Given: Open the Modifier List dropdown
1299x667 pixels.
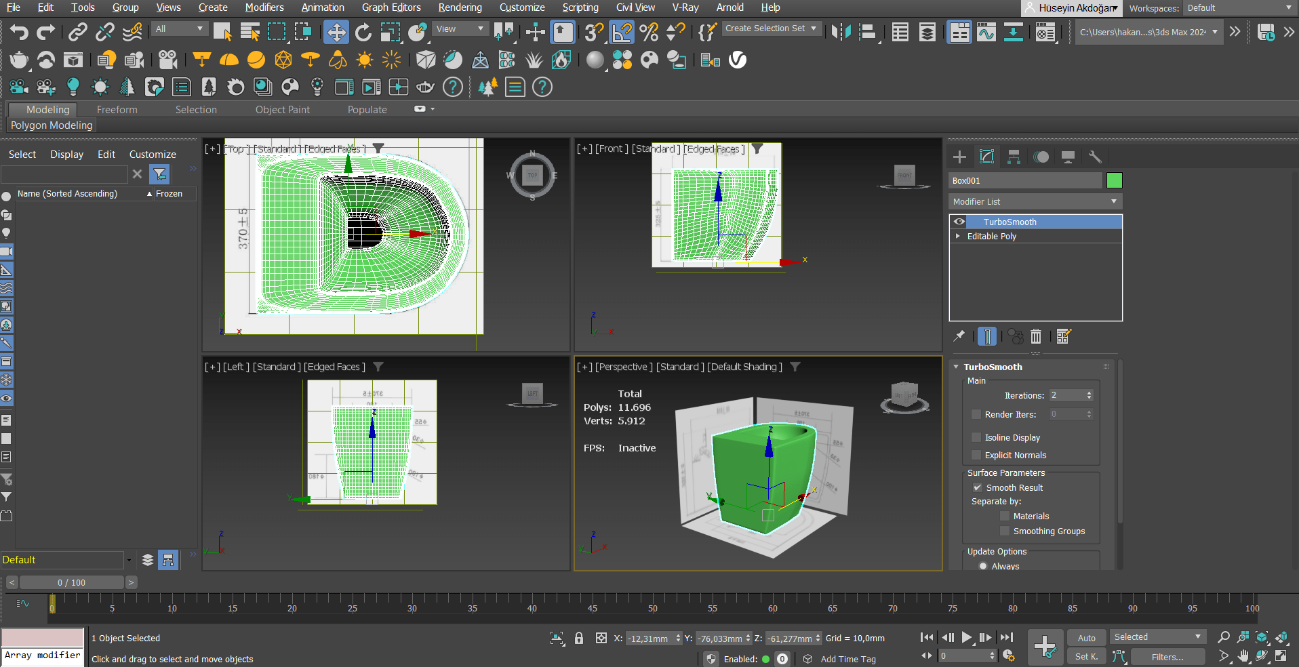Looking at the screenshot, I should click(x=1113, y=201).
